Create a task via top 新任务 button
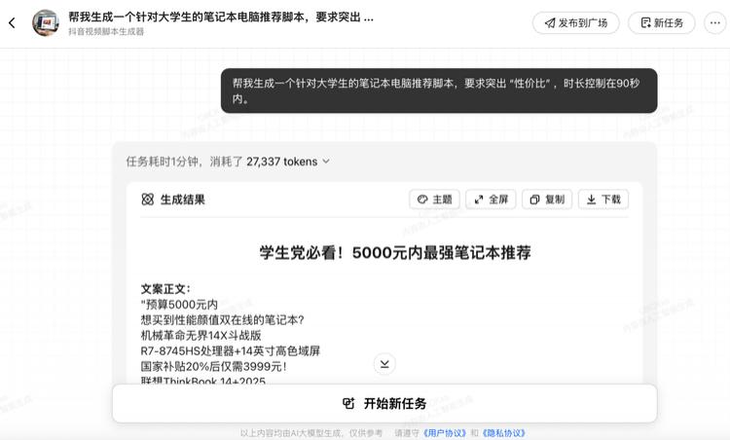 click(669, 22)
